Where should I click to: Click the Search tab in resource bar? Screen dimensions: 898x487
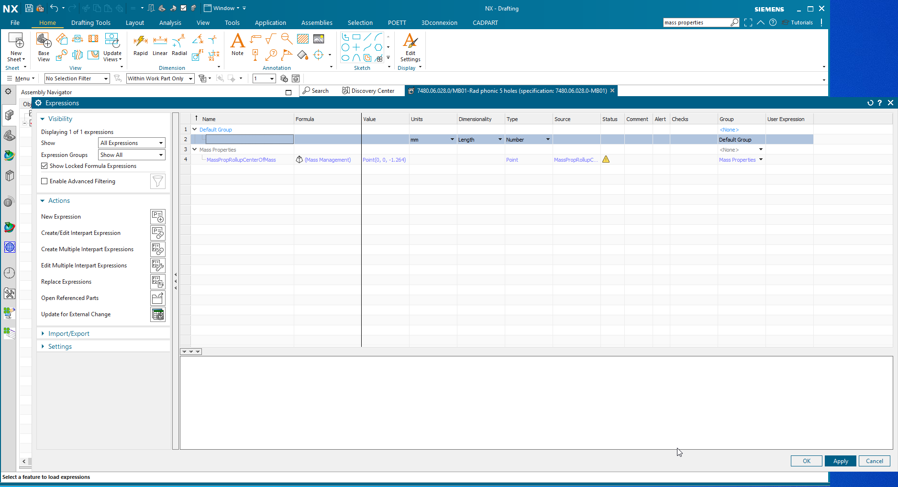(316, 91)
